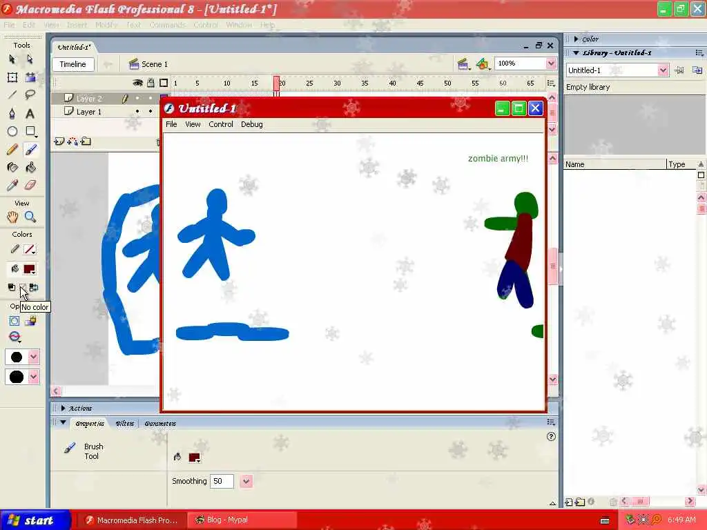
Task: Select the Subselection tool
Action: coord(30,59)
